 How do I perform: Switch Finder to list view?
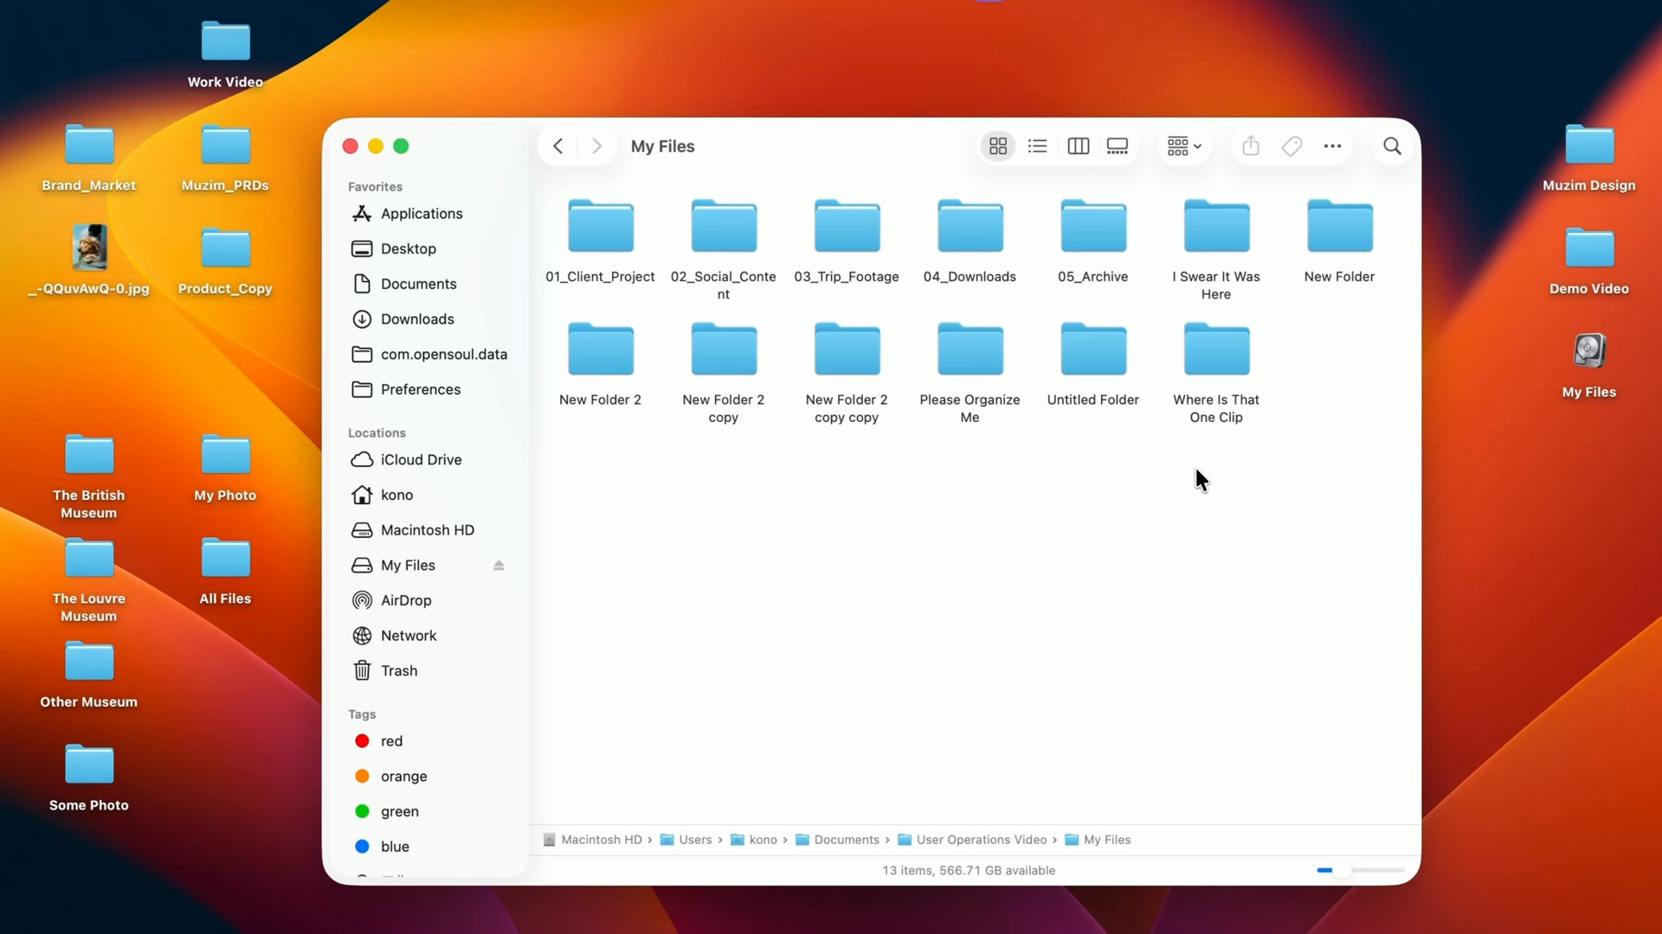pos(1038,146)
